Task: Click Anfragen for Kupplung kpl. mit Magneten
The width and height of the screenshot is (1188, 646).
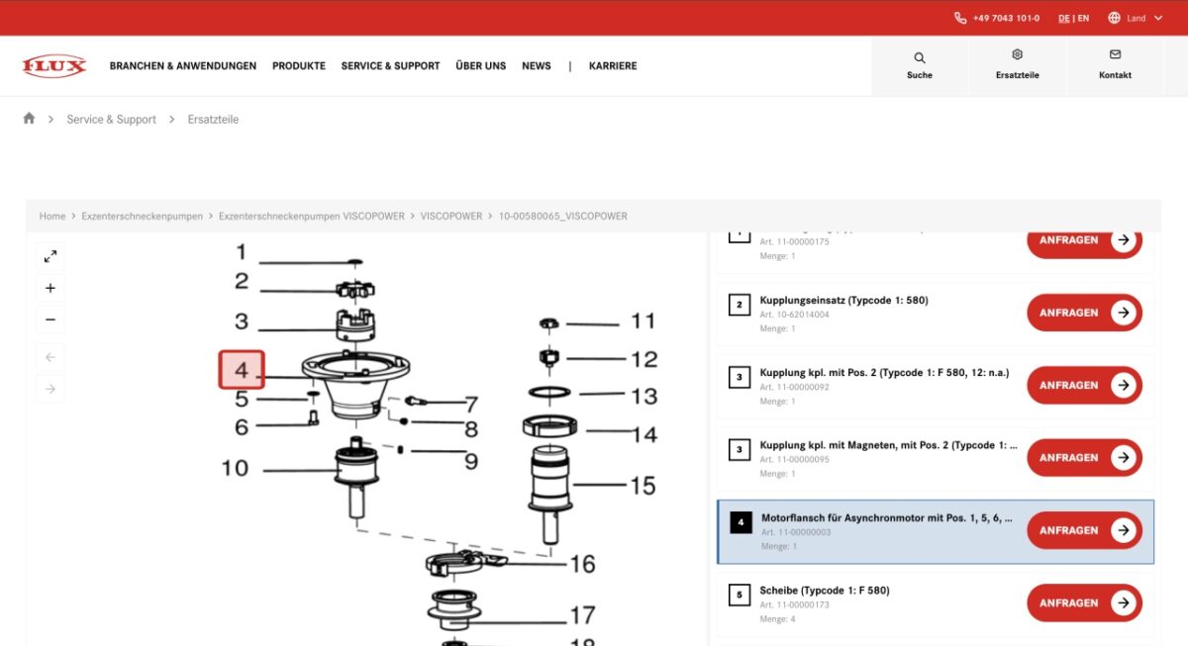Action: coord(1084,458)
